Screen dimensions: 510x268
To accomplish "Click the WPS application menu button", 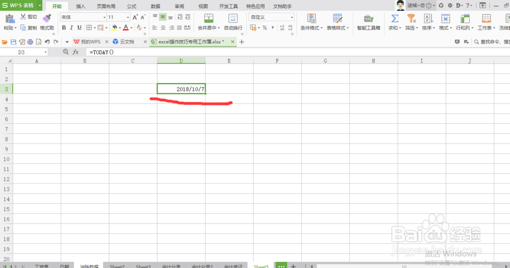I will coord(21,6).
